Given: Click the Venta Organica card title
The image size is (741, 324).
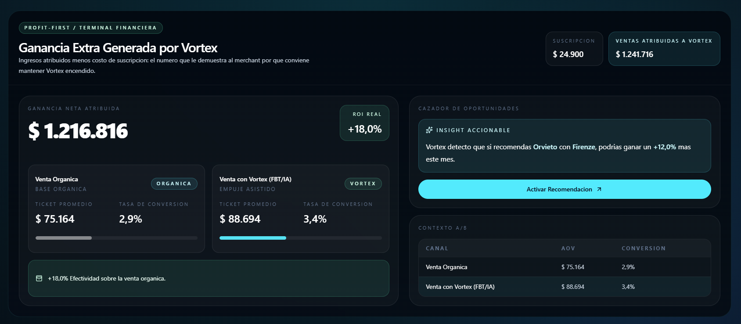Looking at the screenshot, I should point(57,179).
